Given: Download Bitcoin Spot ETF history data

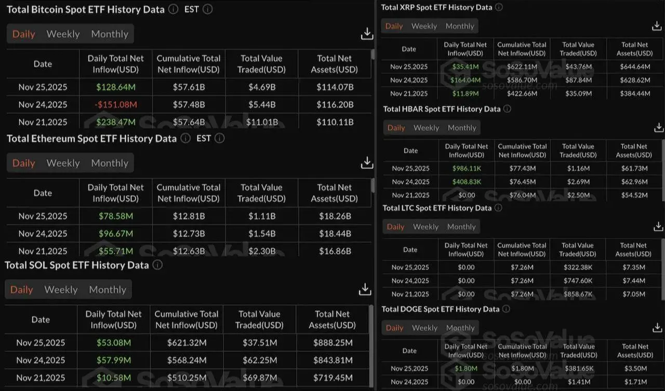Looking at the screenshot, I should [x=367, y=34].
